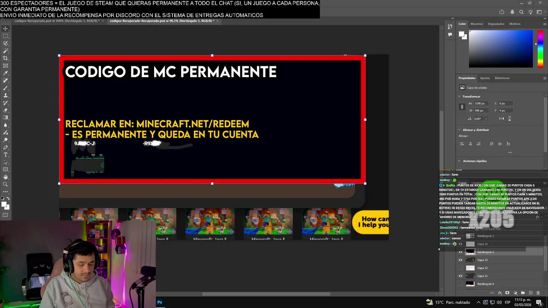
Task: Select the Rectangular Marquee tool
Action: [6, 36]
